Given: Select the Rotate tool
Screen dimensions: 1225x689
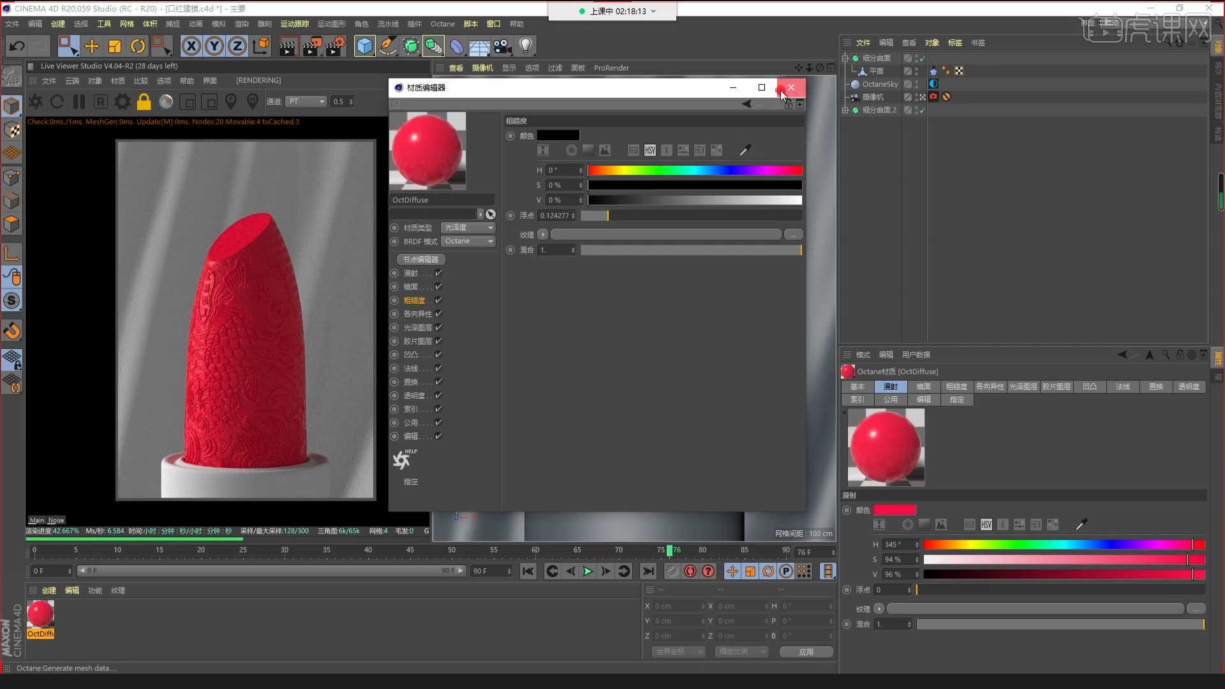Looking at the screenshot, I should [x=138, y=46].
